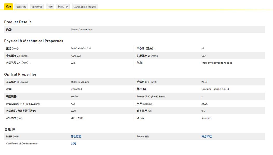This screenshot has width=273, height=155.
Task: Click the Calcium Fluoride (CaF2) substrate value
Action: click(x=215, y=89)
